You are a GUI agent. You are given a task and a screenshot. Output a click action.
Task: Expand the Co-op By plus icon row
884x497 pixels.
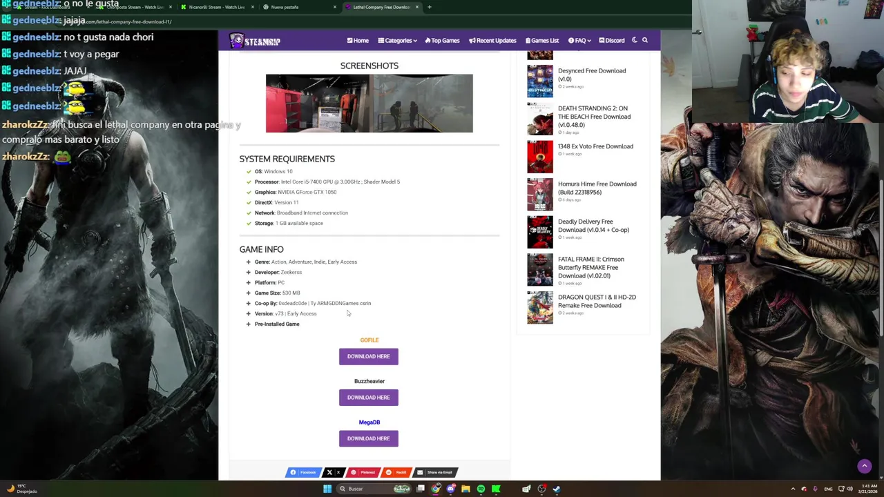click(249, 304)
